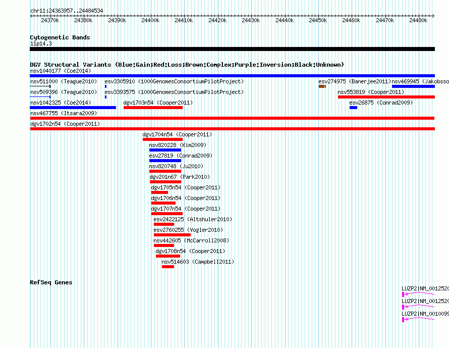Click the nsv514603 (Campbell2011) red bar
This screenshot has width=449, height=348.
click(168, 267)
